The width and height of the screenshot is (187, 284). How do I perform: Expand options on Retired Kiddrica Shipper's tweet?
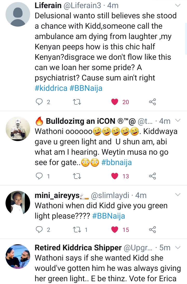coord(178,248)
